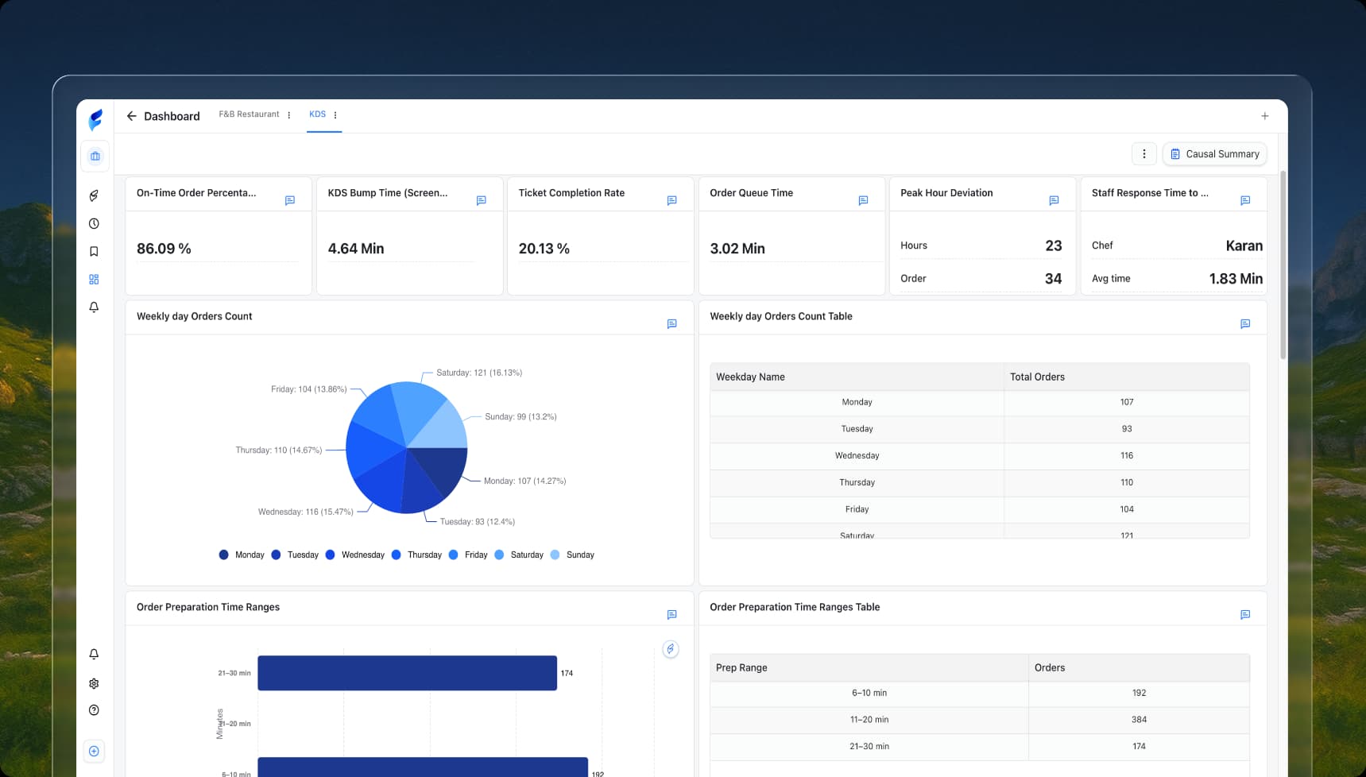Screen dimensions: 1366x777
Task: Open recent history via the clock icon
Action: (x=94, y=223)
